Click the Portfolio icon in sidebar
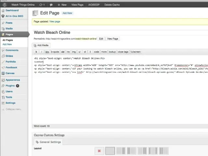This screenshot has height=156, width=208. (3, 62)
